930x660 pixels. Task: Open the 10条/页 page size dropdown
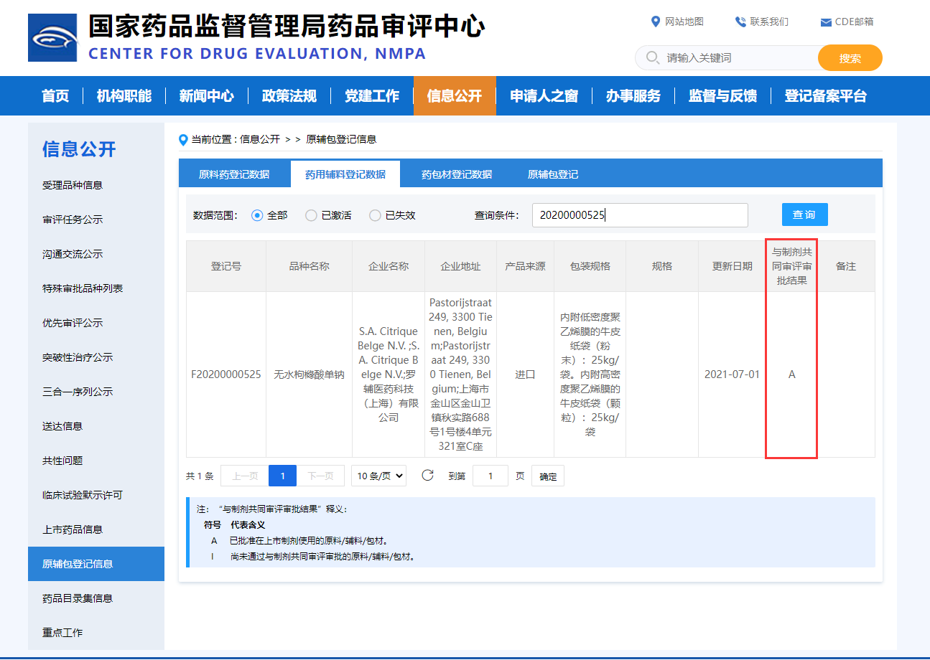coord(378,475)
